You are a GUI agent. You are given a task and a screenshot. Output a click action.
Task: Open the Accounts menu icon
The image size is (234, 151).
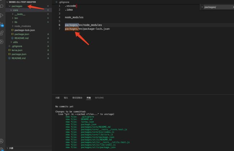[2, 141]
